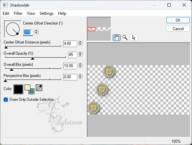
Task: Decrease Overall Opacity spinner value
Action: pyautogui.click(x=80, y=55)
